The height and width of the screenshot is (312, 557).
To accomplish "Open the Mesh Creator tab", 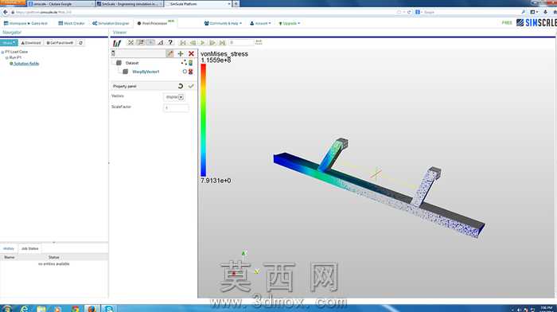I will (72, 23).
